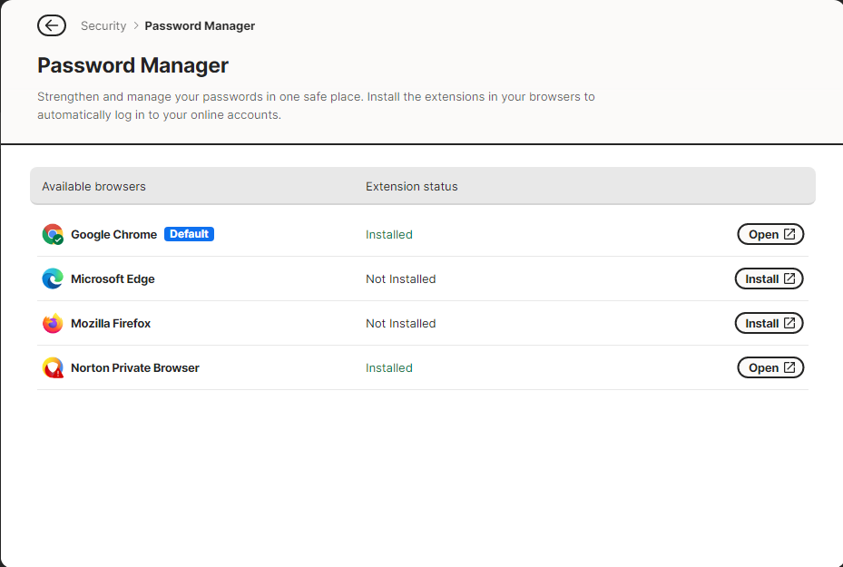Install the extension for Microsoft Edge
This screenshot has width=843, height=567.
[x=769, y=279]
